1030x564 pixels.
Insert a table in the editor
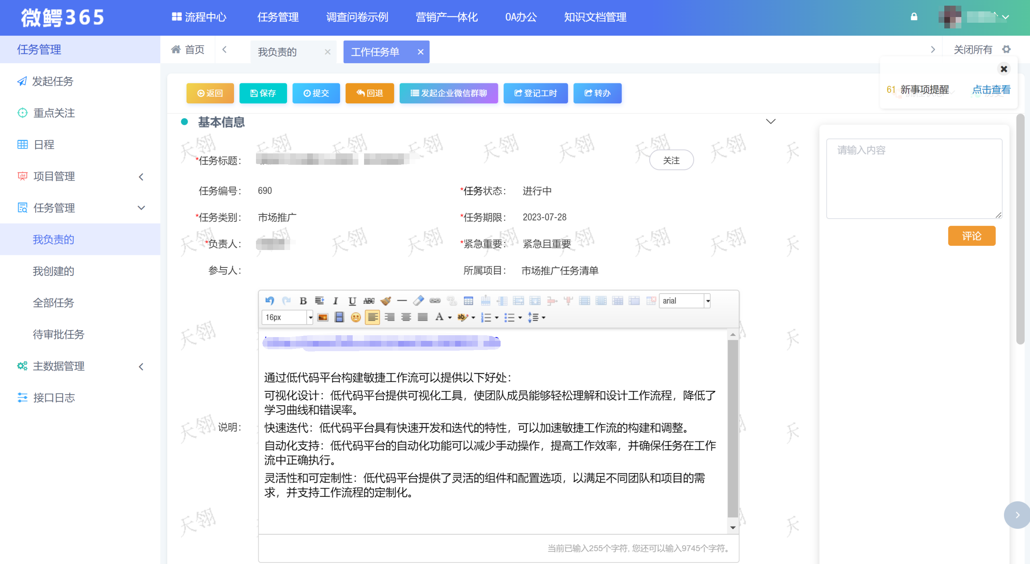point(468,301)
